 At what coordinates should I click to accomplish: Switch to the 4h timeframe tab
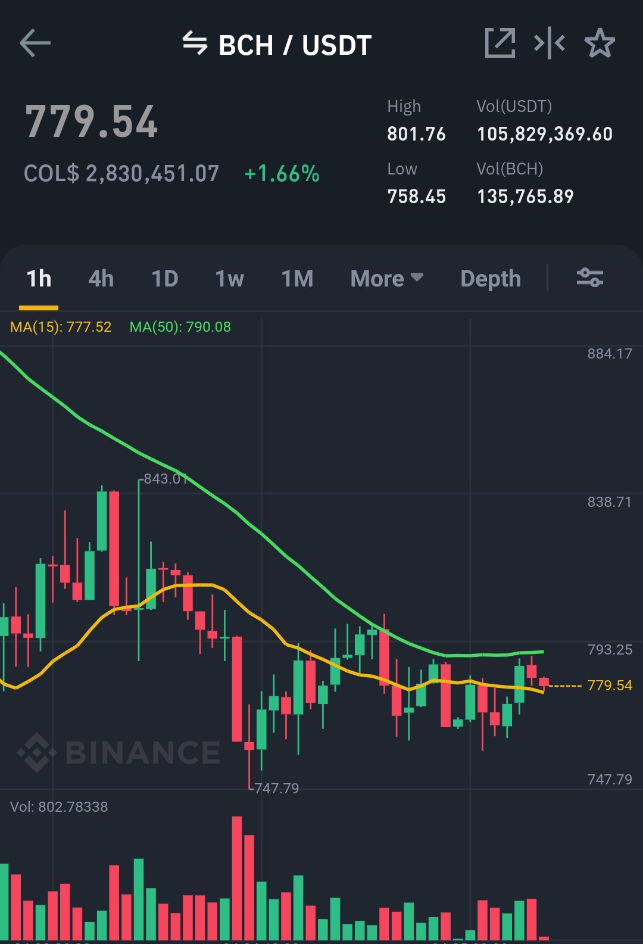click(101, 278)
